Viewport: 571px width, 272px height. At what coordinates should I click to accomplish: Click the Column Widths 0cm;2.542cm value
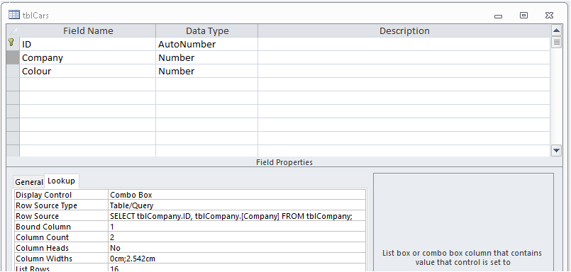tap(237, 259)
